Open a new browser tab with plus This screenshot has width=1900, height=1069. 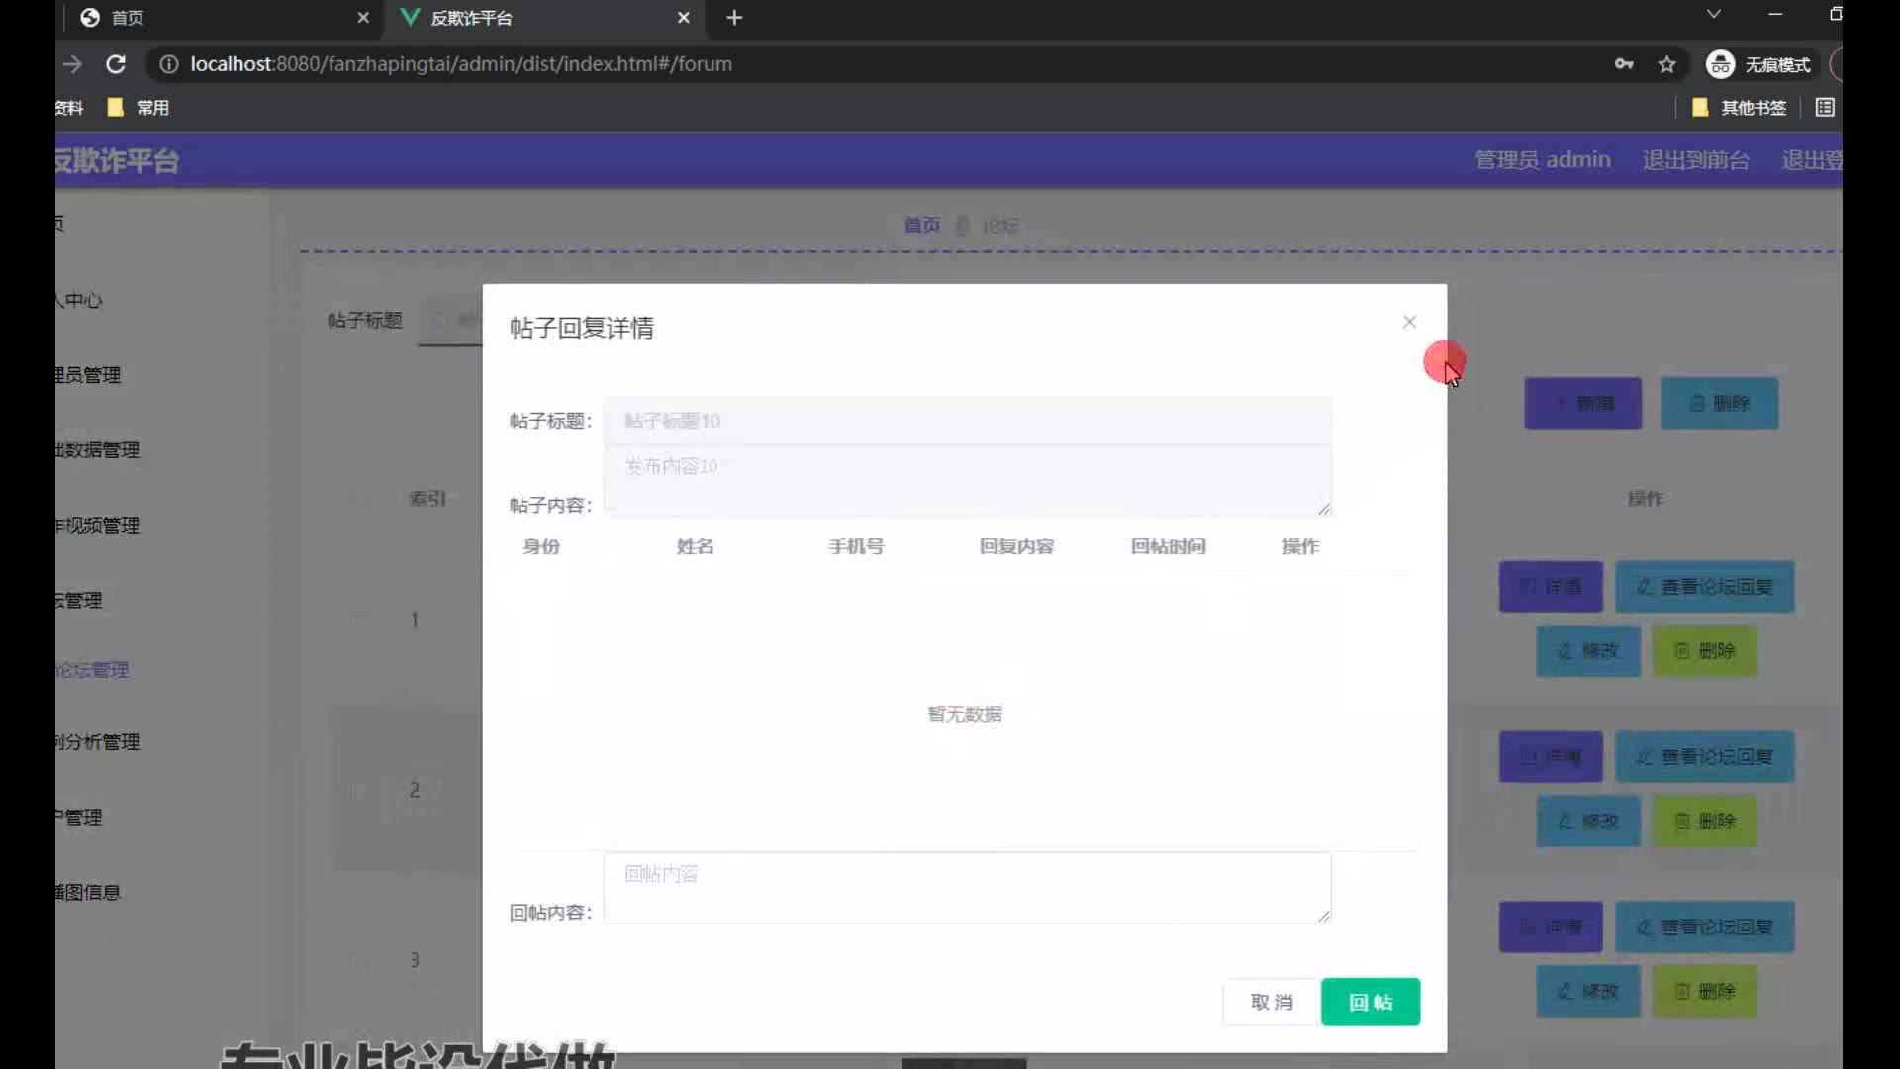pos(734,18)
